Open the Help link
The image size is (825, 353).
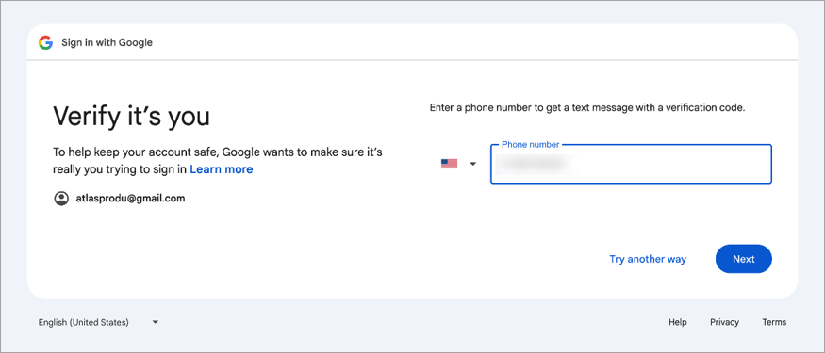point(678,322)
